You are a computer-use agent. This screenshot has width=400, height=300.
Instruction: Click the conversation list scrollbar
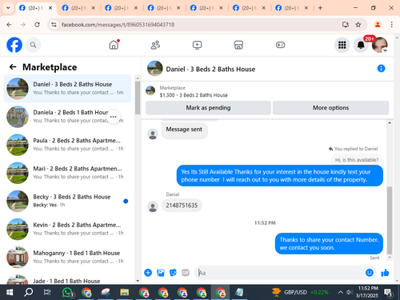coord(138,98)
